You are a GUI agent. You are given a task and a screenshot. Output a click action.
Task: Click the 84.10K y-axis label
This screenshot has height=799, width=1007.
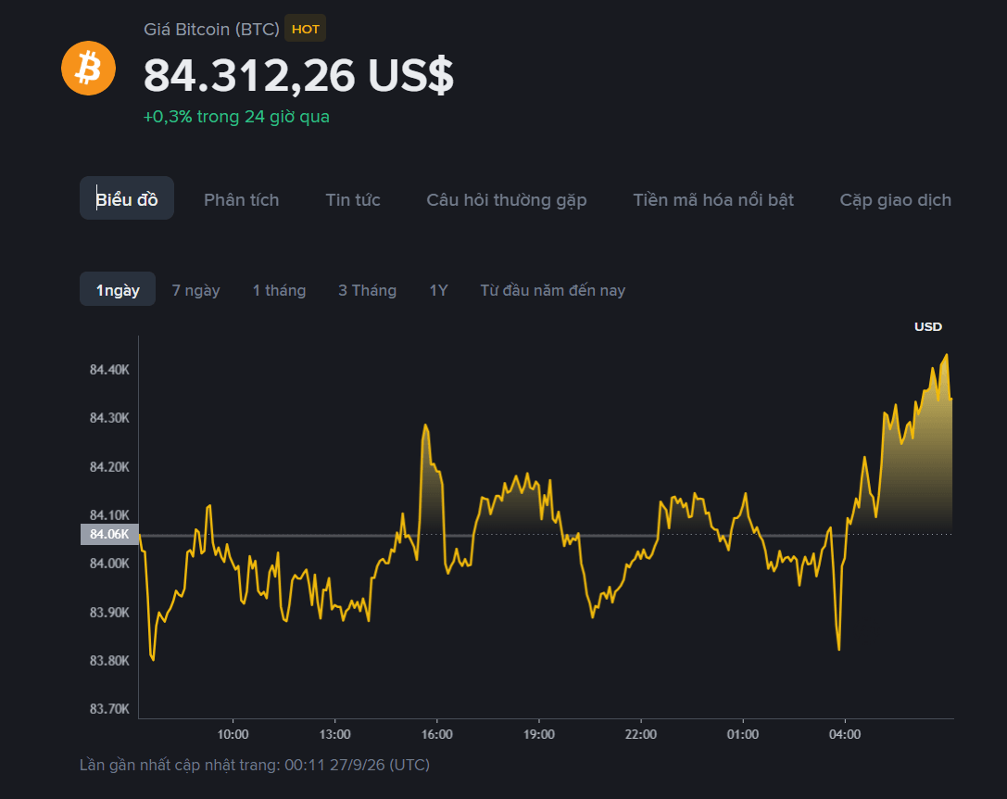point(109,514)
